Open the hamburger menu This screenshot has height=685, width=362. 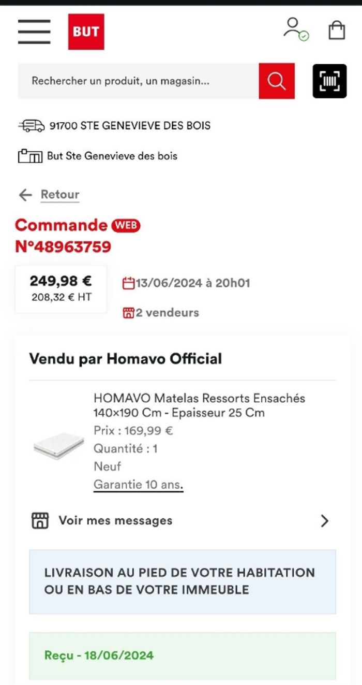[x=34, y=32]
